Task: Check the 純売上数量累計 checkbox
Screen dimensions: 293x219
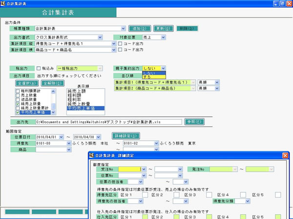Action: [18, 108]
